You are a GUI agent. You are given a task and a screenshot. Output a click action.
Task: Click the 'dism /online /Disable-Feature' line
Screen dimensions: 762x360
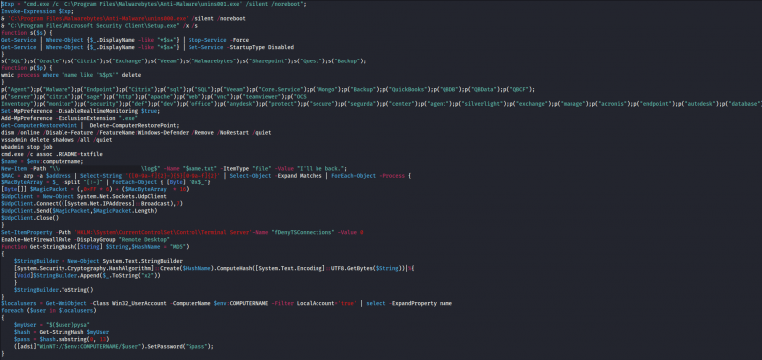click(136, 132)
